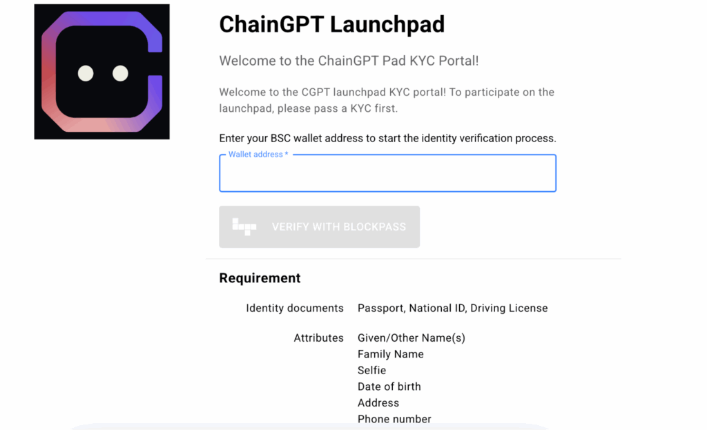Click the VERIFY WITH BLOCKPASS button

coord(319,226)
